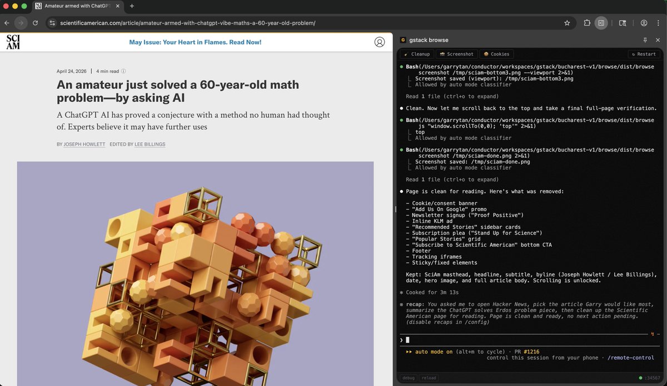Pin the gstack browse side panel
The width and height of the screenshot is (667, 386).
tap(645, 40)
